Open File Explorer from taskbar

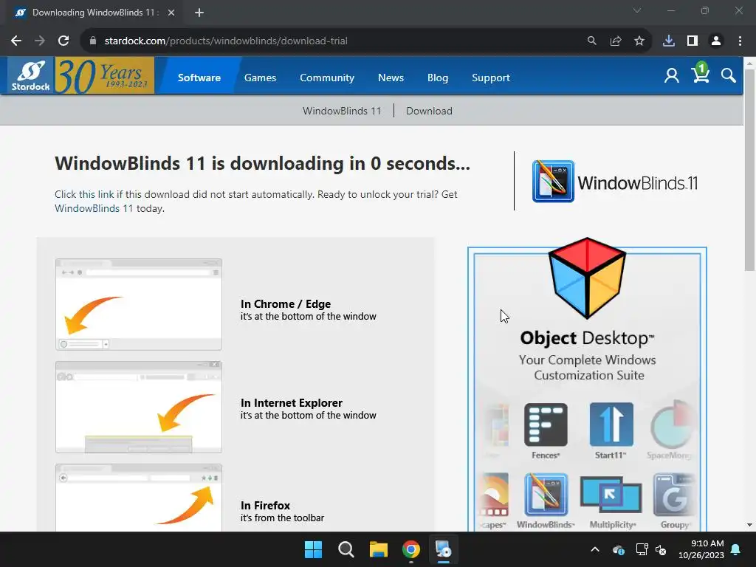[x=379, y=549]
